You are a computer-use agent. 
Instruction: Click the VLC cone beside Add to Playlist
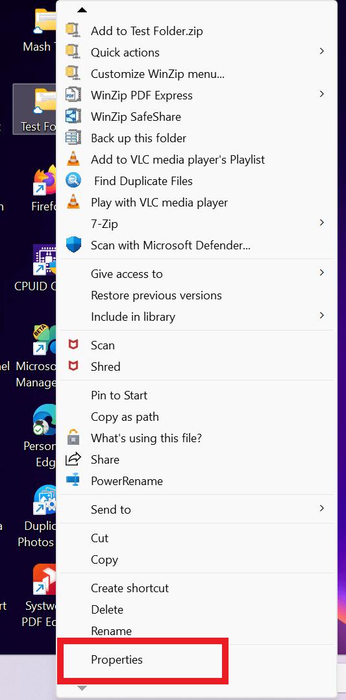73,159
